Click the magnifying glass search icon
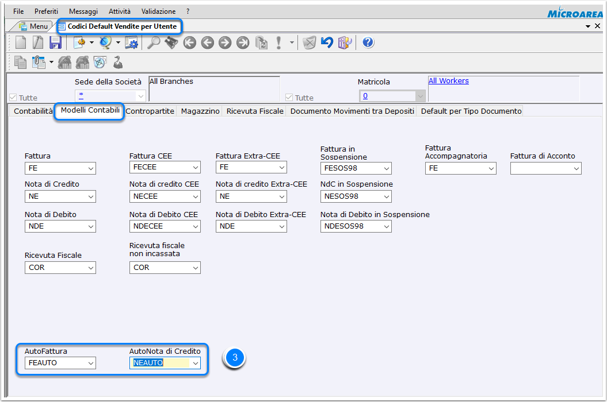The height and width of the screenshot is (402, 607). (154, 42)
